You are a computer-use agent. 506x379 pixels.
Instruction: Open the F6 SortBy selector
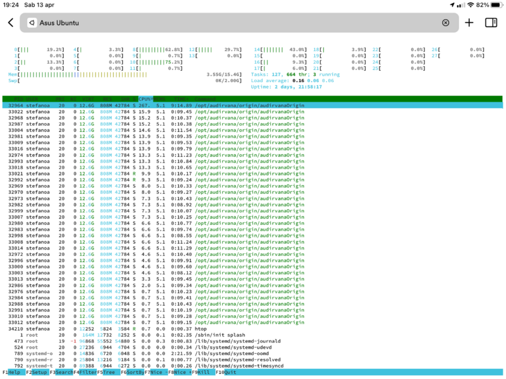pos(133,372)
